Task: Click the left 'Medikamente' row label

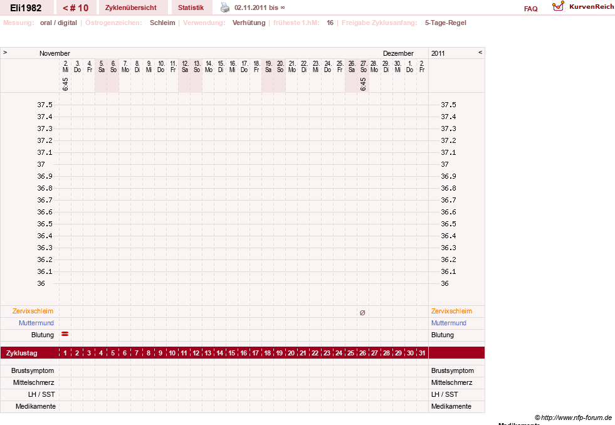Action: 36,406
